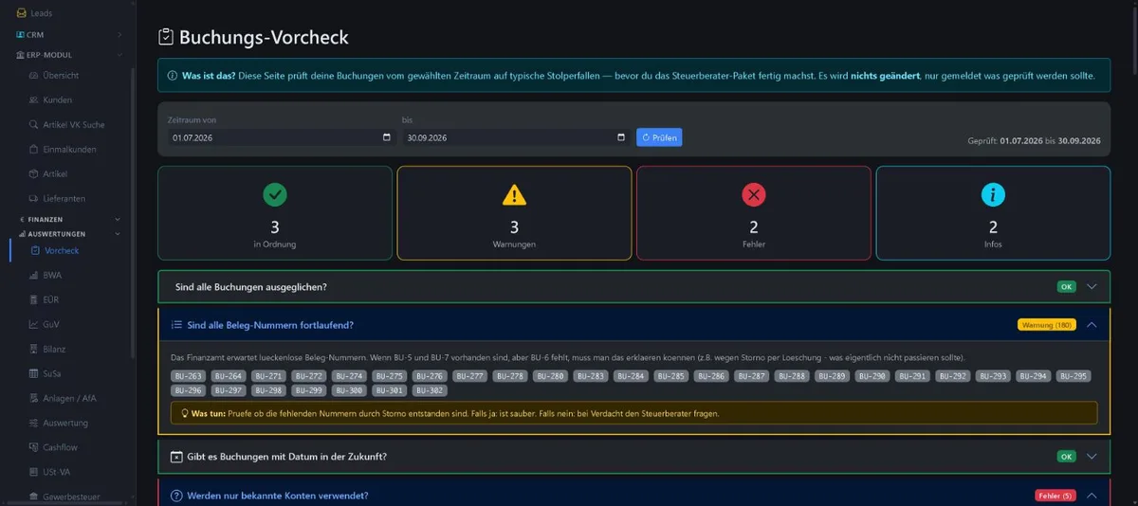Collapse the FINANZEN section chevron
1138x506 pixels.
(118, 219)
